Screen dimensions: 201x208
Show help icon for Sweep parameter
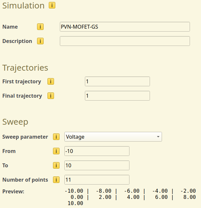[56, 137]
